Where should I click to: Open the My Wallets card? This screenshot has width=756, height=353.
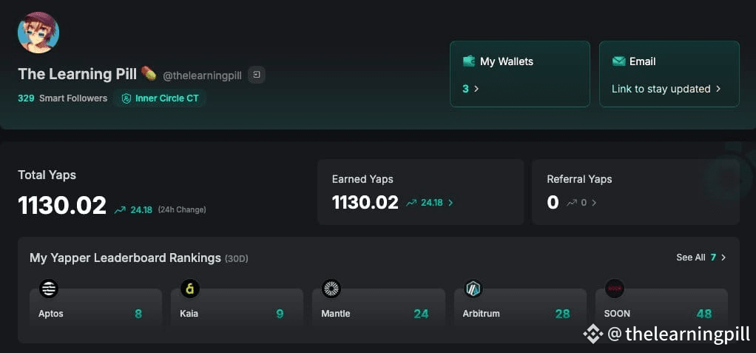[520, 74]
